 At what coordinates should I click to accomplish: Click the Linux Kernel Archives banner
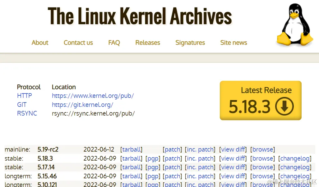click(139, 16)
